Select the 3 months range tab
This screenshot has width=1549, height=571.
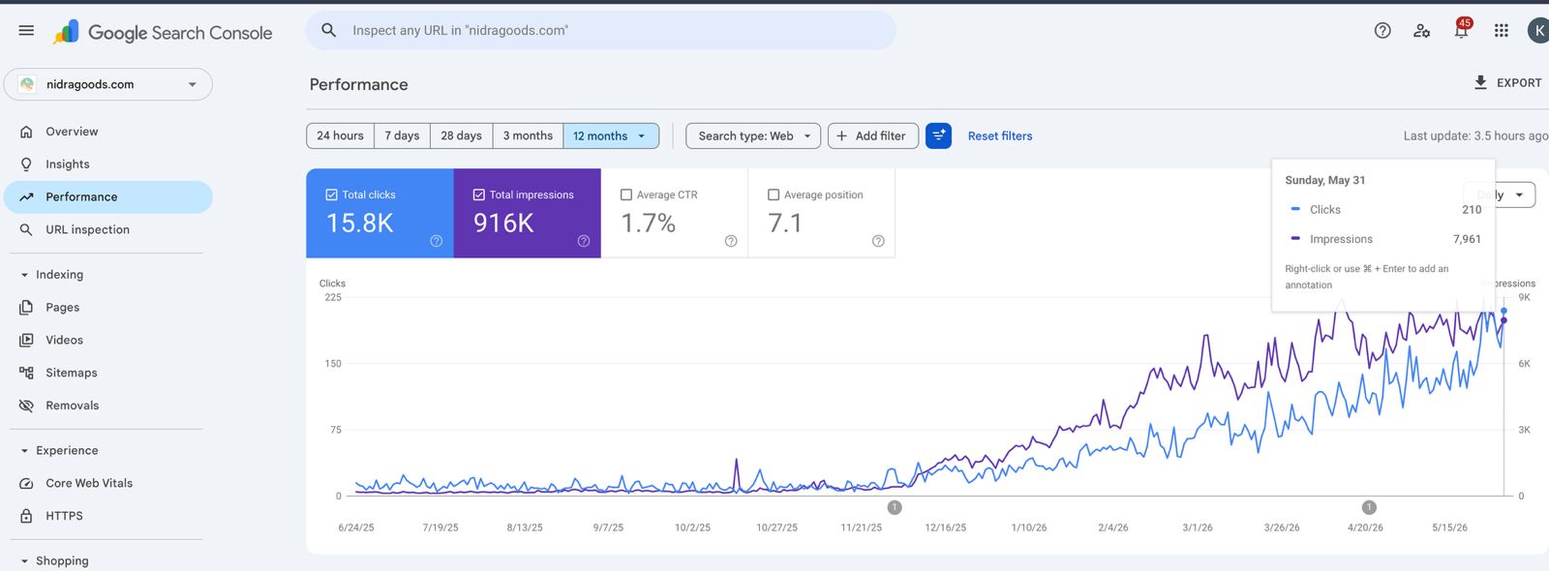point(528,135)
